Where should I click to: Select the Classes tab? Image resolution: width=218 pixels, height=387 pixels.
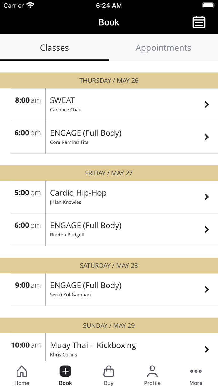(54, 48)
